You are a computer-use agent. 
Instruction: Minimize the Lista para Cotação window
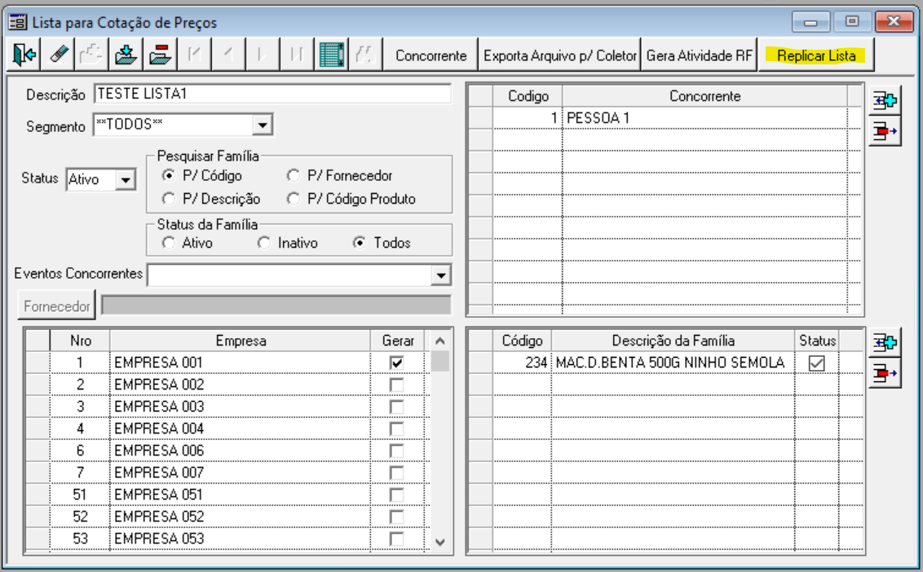click(810, 22)
